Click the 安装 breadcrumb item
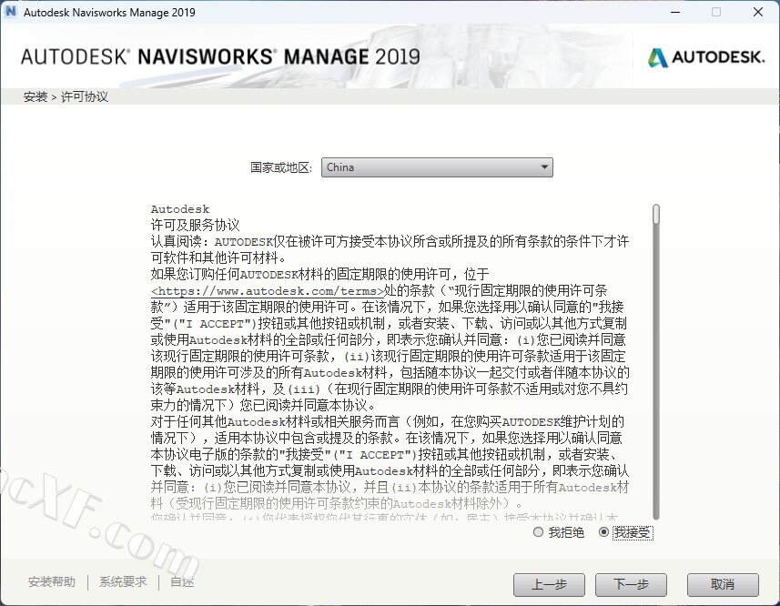Image resolution: width=780 pixels, height=606 pixels. (35, 96)
